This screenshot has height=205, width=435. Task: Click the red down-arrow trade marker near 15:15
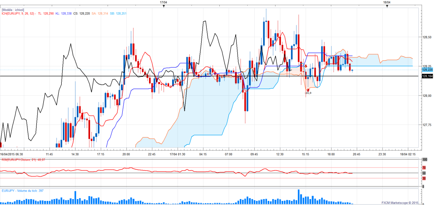tap(306, 67)
